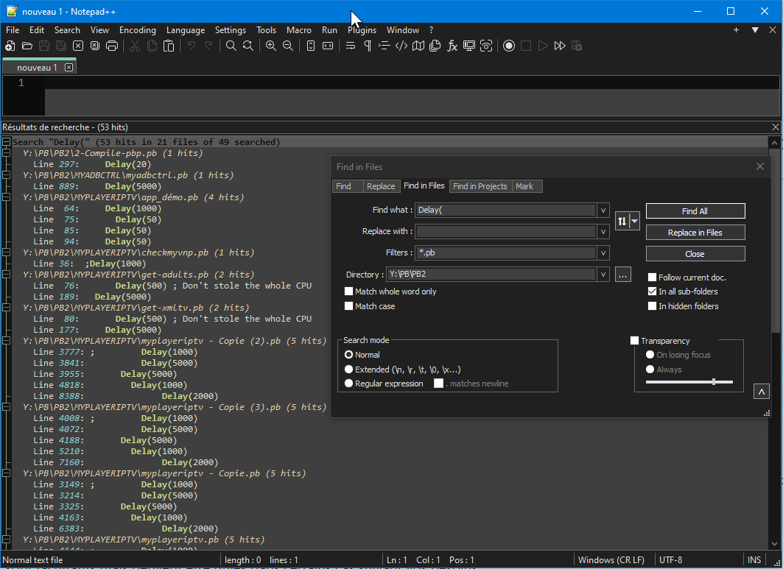The width and height of the screenshot is (783, 569).
Task: Switch to the Find in Projects tab
Action: tap(480, 186)
